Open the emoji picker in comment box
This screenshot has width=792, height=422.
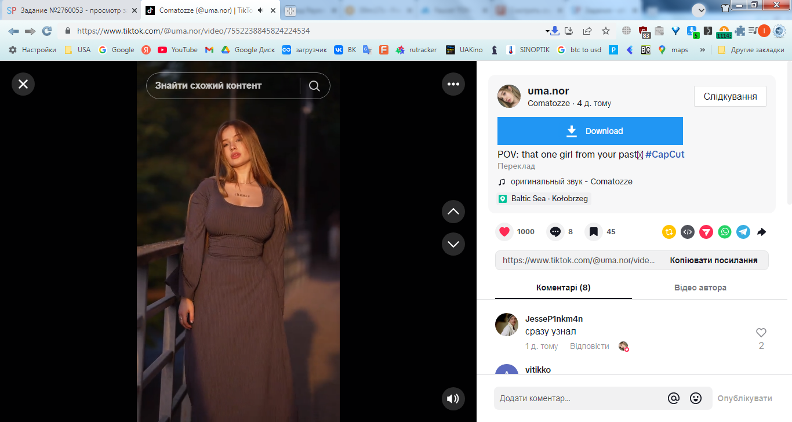coord(696,398)
